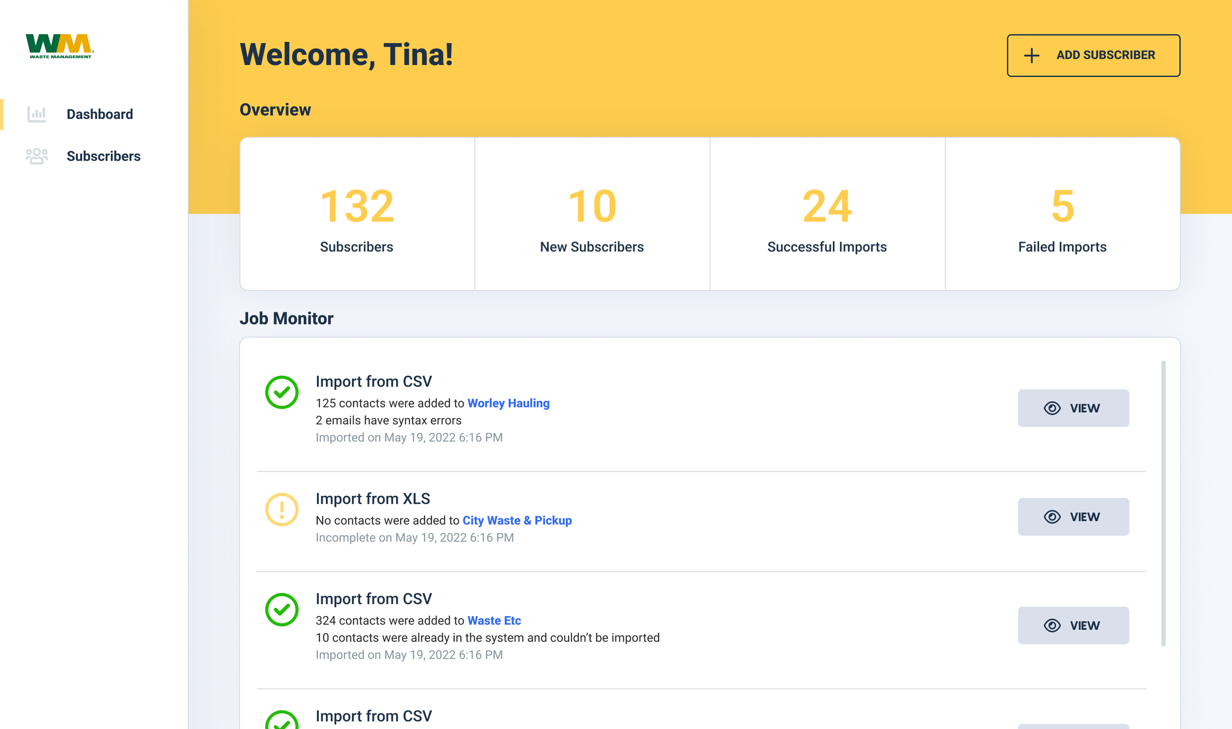Select the Failed Imports overview card
The height and width of the screenshot is (729, 1232).
[1062, 214]
